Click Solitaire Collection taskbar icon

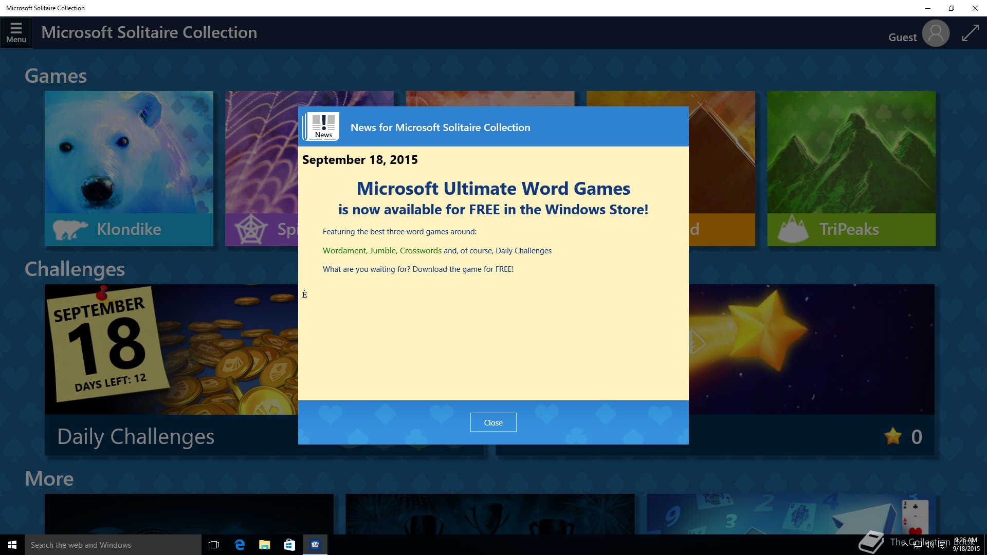click(315, 545)
